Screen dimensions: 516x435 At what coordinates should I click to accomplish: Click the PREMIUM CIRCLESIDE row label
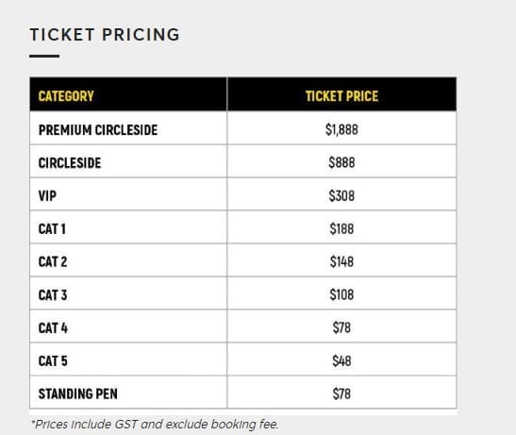pos(98,129)
